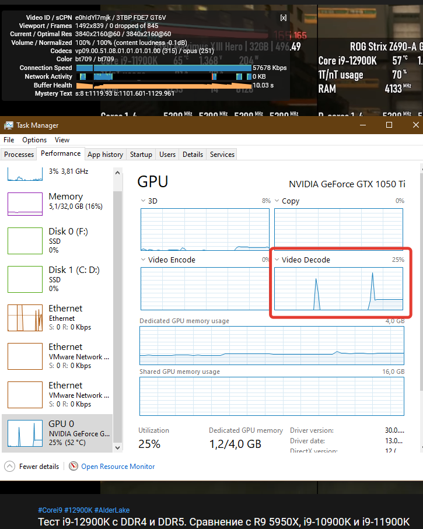
Task: Select first Ethernet graph thumbnail
Action: click(25, 317)
